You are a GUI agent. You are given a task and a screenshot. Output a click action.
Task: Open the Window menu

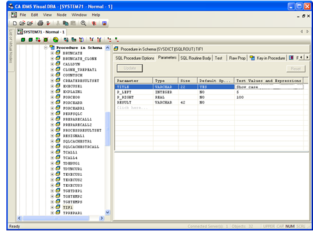(79, 15)
